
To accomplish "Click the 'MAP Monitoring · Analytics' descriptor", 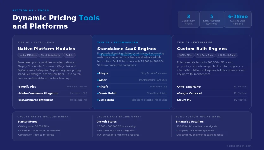I will pos(153,80).
